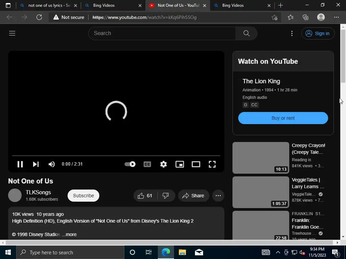Open Edge settings and more menu
Screen dimensions: 346x259
[x=336, y=17]
